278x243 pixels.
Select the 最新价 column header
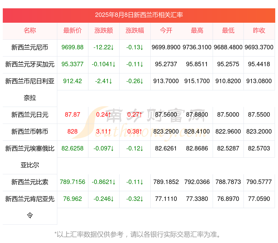(x=72, y=30)
